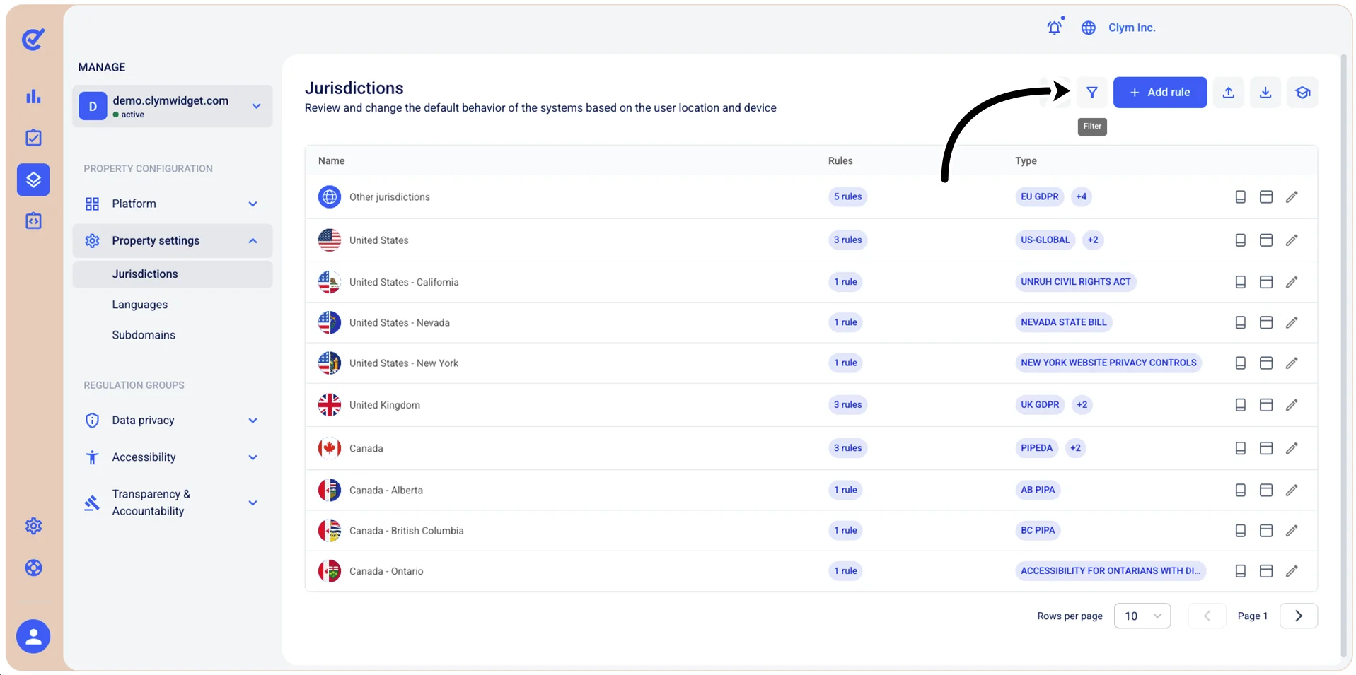Viewport: 1356px width, 675px height.
Task: Click the vertical scrollbar on the right
Action: (x=1343, y=357)
